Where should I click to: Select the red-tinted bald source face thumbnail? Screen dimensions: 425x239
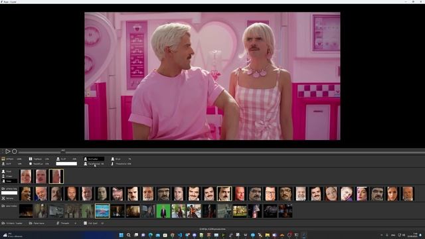[240, 193]
